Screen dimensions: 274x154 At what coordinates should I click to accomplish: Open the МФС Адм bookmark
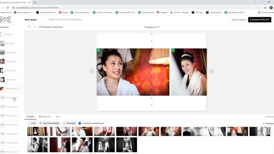point(197,12)
